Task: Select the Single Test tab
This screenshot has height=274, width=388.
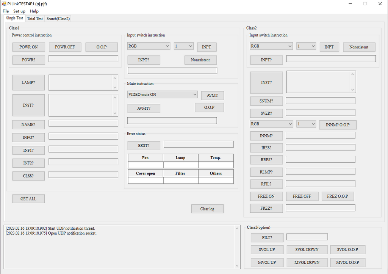Action: tap(15, 18)
